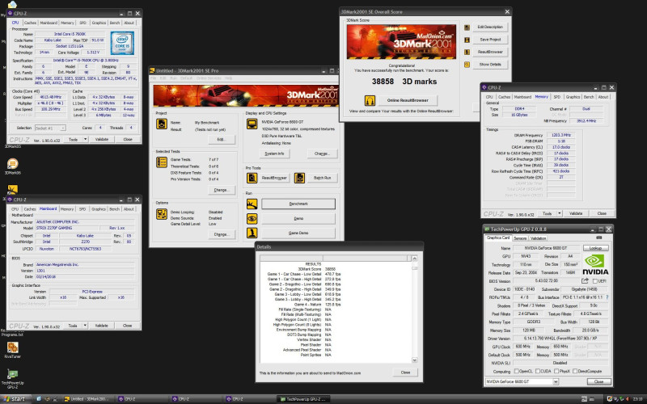Screen dimensions: 647x404
Task: Click the Game Demo joystick icon
Action: [x=252, y=233]
